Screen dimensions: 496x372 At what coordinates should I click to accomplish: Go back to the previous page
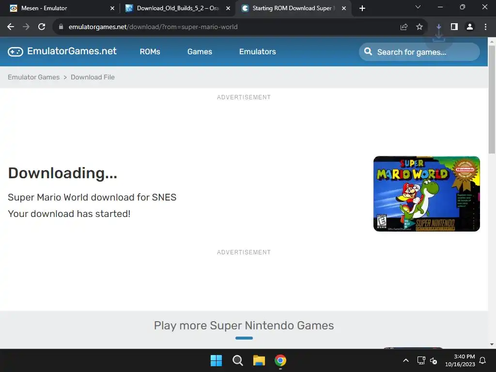pos(11,27)
